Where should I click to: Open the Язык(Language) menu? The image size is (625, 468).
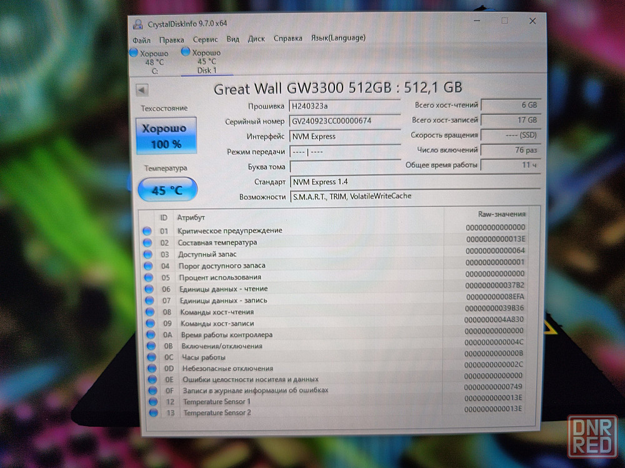click(338, 38)
